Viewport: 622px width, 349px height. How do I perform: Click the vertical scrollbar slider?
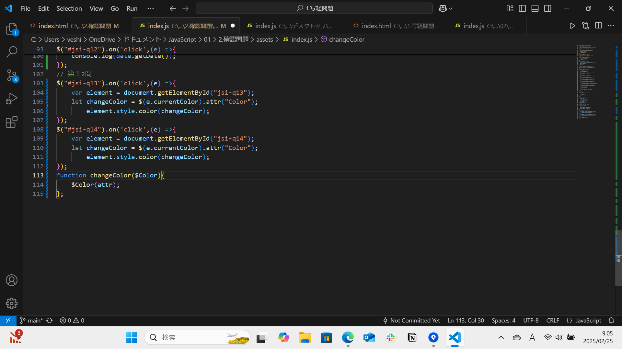(618, 258)
